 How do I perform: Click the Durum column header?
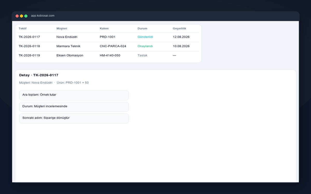(x=142, y=28)
